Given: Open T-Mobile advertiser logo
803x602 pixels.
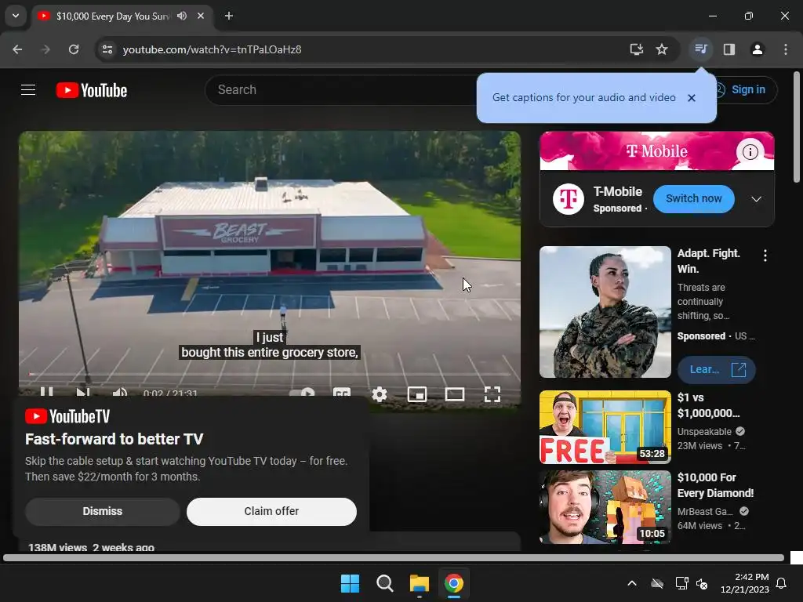Looking at the screenshot, I should (569, 198).
